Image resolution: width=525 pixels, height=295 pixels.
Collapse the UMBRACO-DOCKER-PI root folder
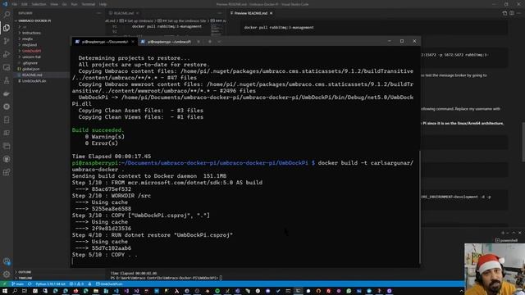[34, 20]
